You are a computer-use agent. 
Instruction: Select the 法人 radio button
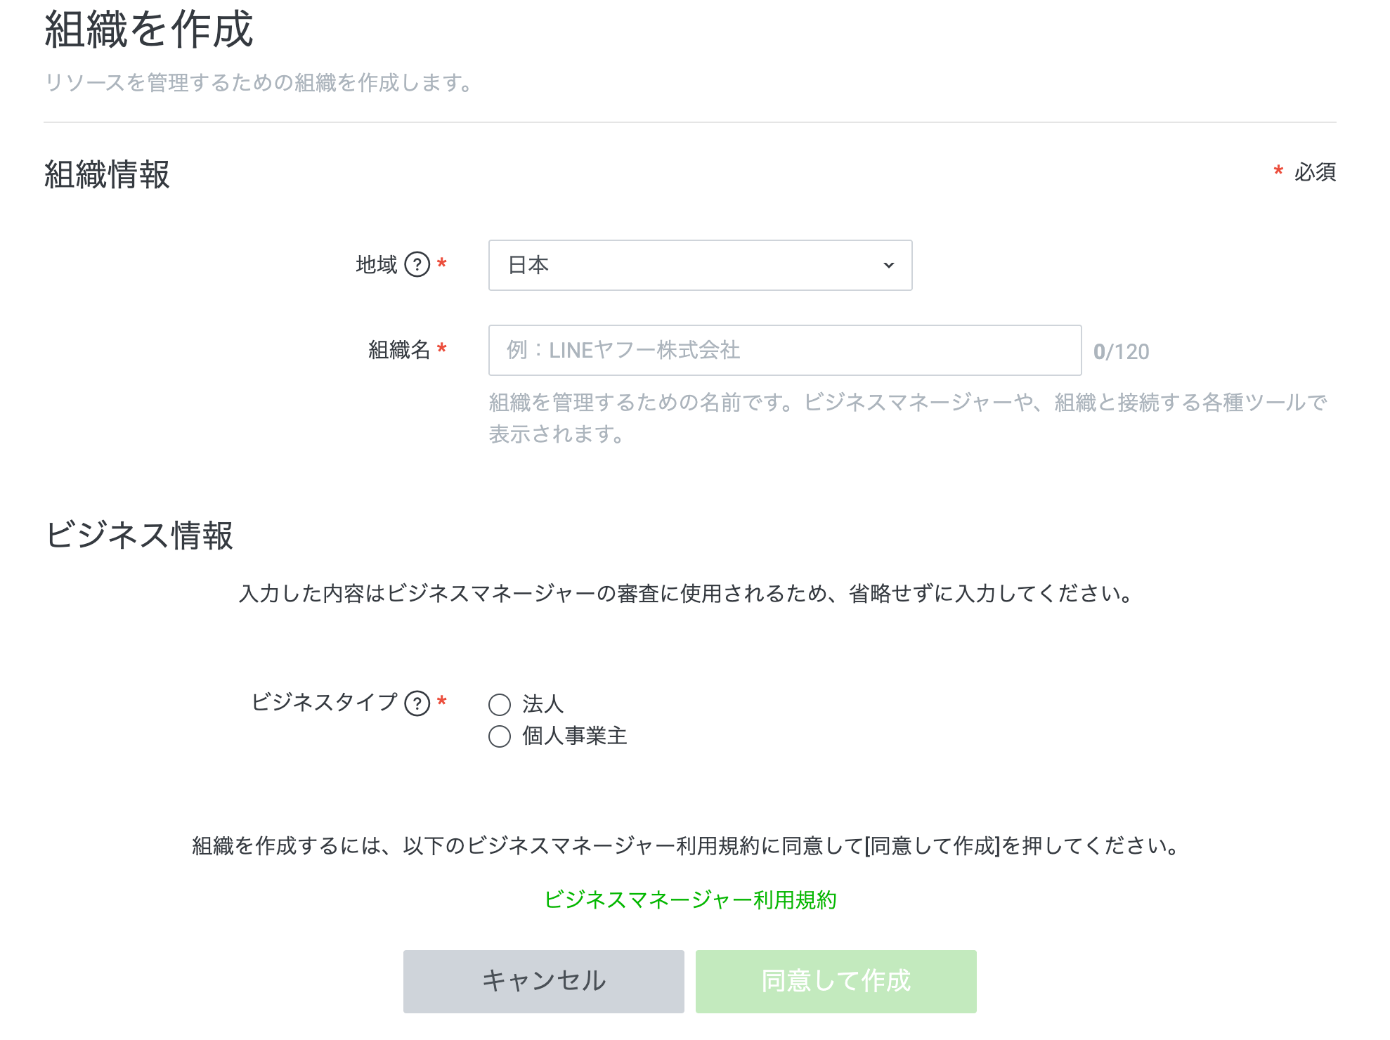pos(500,704)
